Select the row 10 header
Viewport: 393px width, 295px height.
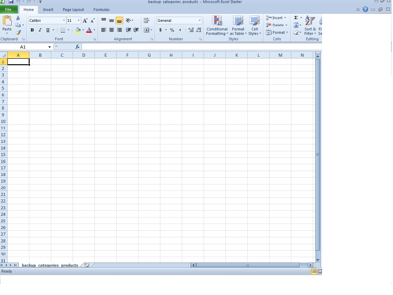click(3, 122)
